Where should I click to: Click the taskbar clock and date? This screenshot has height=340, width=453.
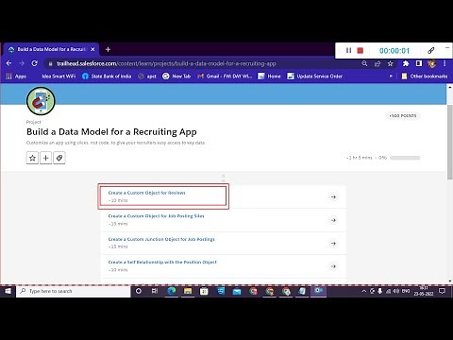tap(424, 291)
